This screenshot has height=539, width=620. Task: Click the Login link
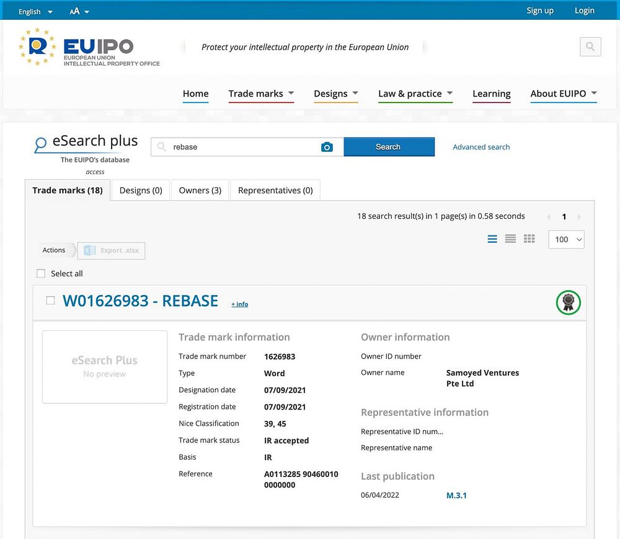click(x=585, y=11)
